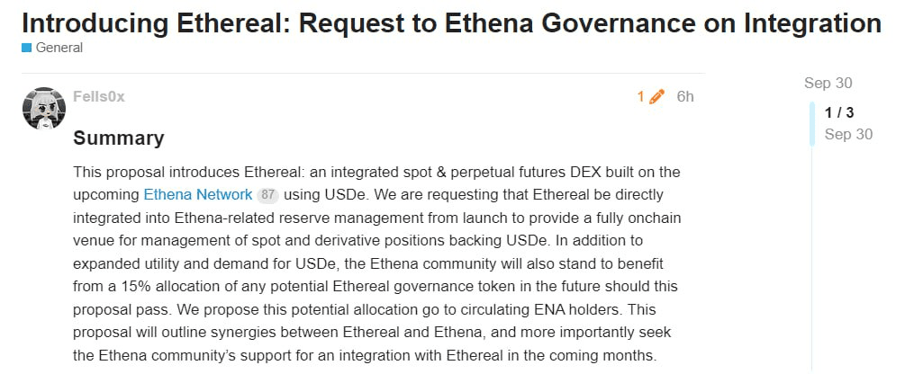Click the 1 / 3 timeline position
Image resolution: width=914 pixels, height=374 pixels.
click(x=839, y=113)
